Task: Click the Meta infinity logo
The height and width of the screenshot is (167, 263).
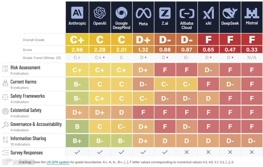Action: pos(143,13)
